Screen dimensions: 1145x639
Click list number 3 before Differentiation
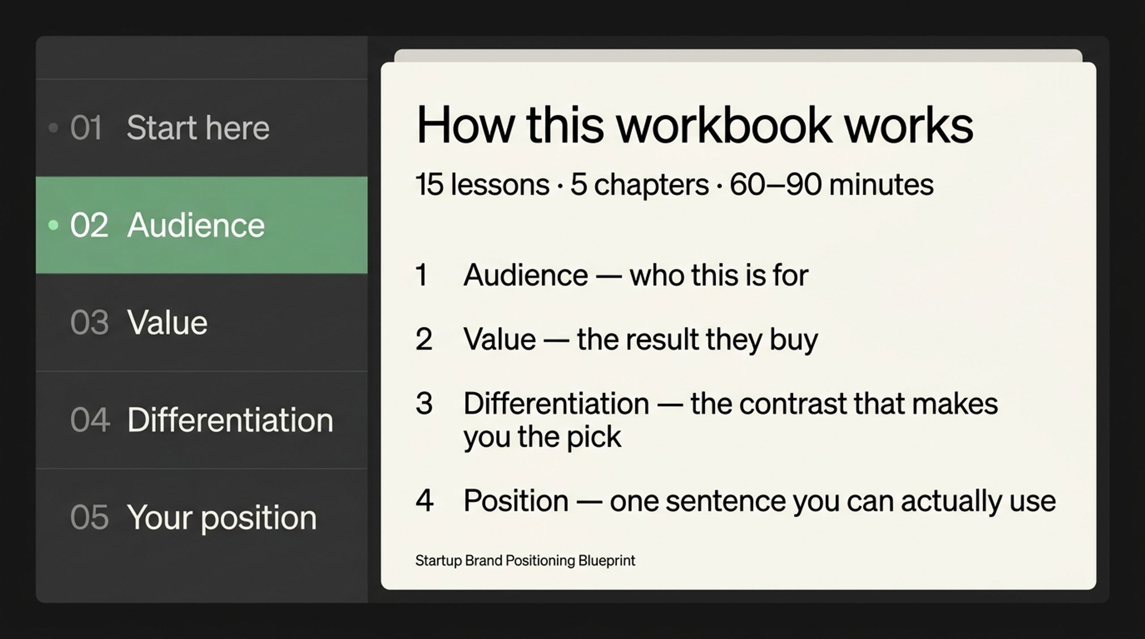coord(424,403)
